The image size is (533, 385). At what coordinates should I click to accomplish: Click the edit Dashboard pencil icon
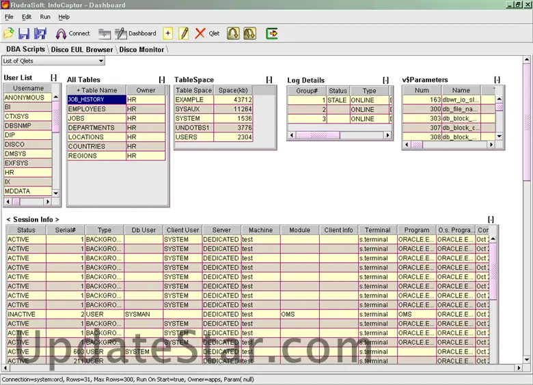click(121, 33)
